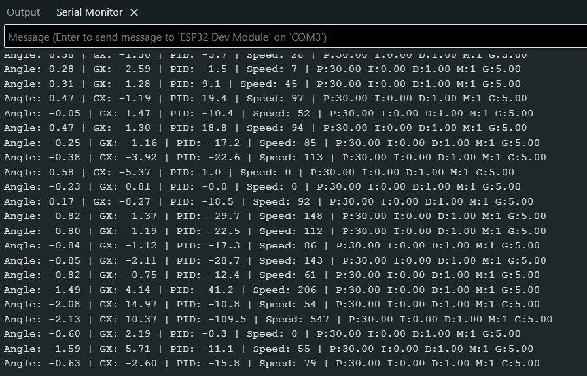Select the Serial Monitor tab
587x376 pixels.
[x=90, y=12]
